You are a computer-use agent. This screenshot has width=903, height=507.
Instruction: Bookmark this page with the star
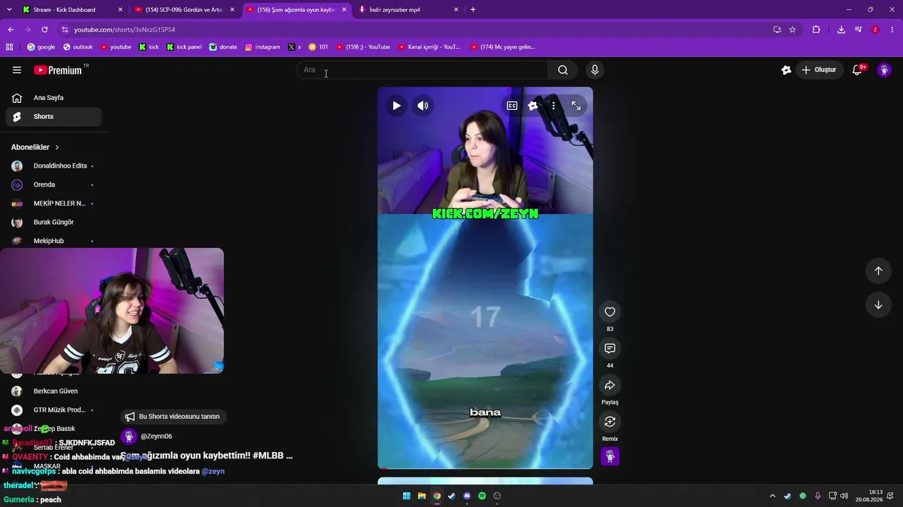click(792, 30)
